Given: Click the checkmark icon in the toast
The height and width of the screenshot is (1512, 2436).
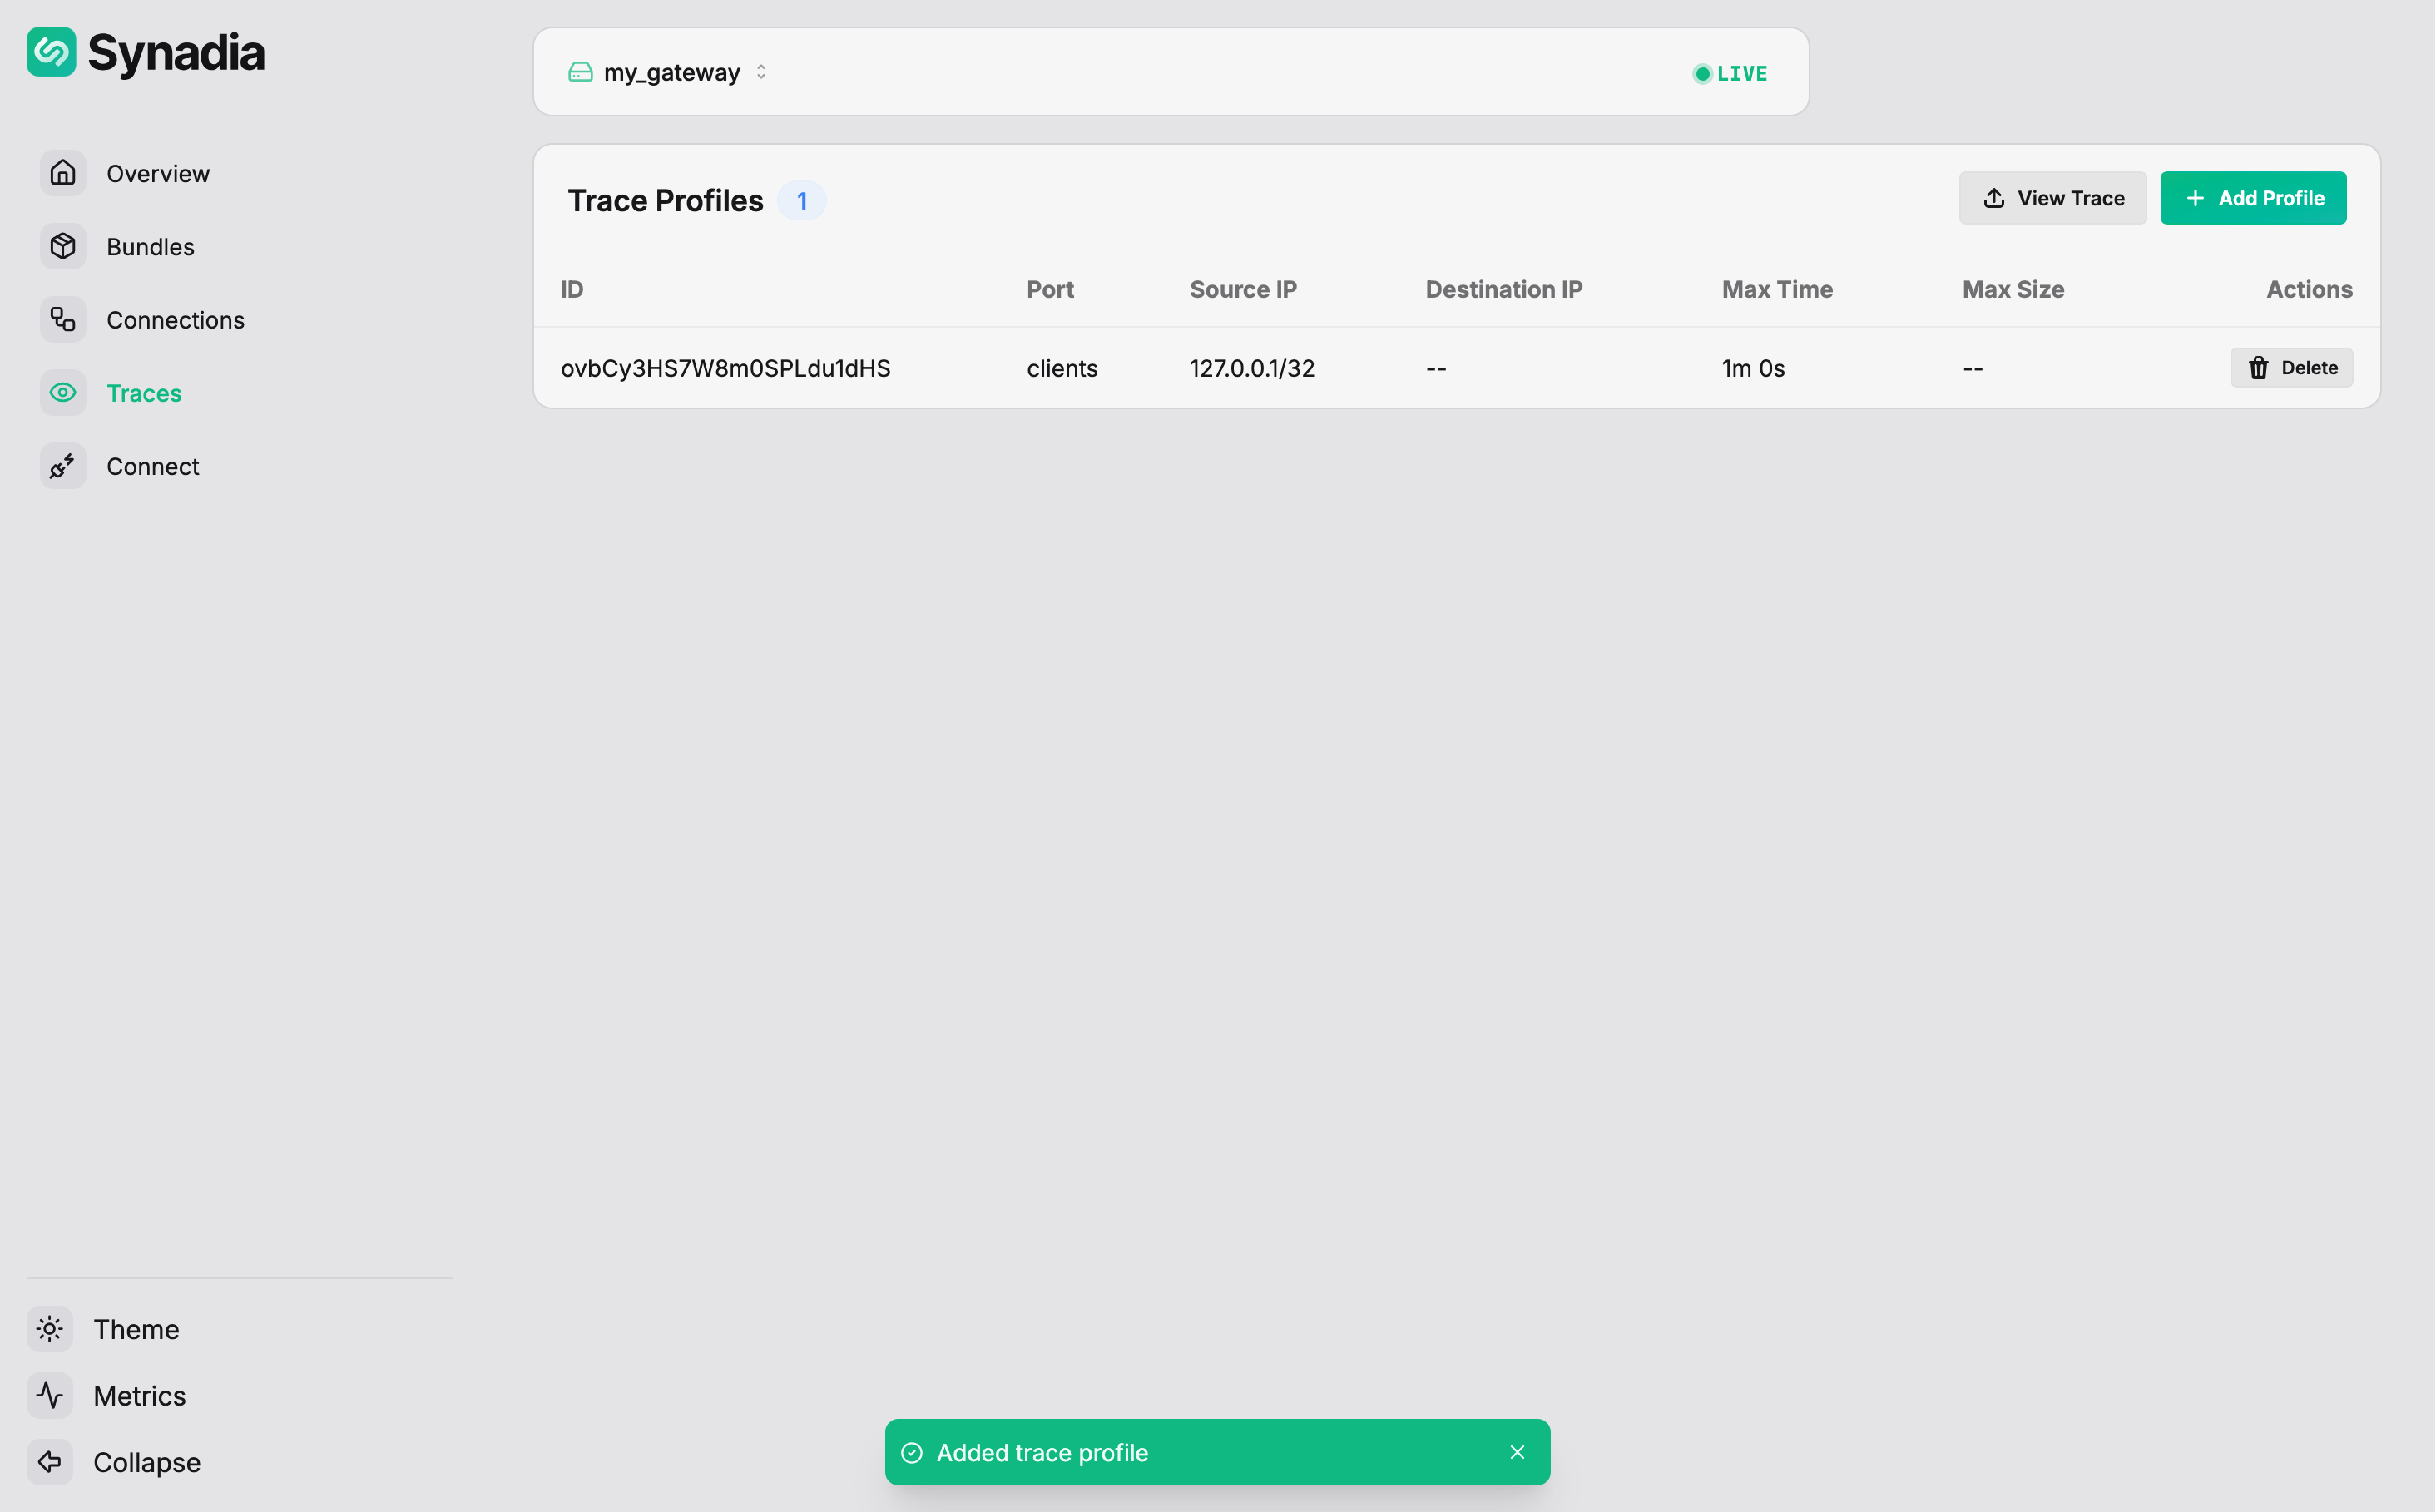Looking at the screenshot, I should 911,1452.
